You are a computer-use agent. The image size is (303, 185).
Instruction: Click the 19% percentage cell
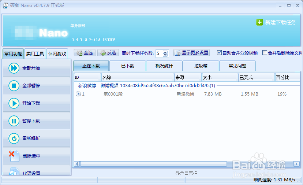click(x=282, y=94)
